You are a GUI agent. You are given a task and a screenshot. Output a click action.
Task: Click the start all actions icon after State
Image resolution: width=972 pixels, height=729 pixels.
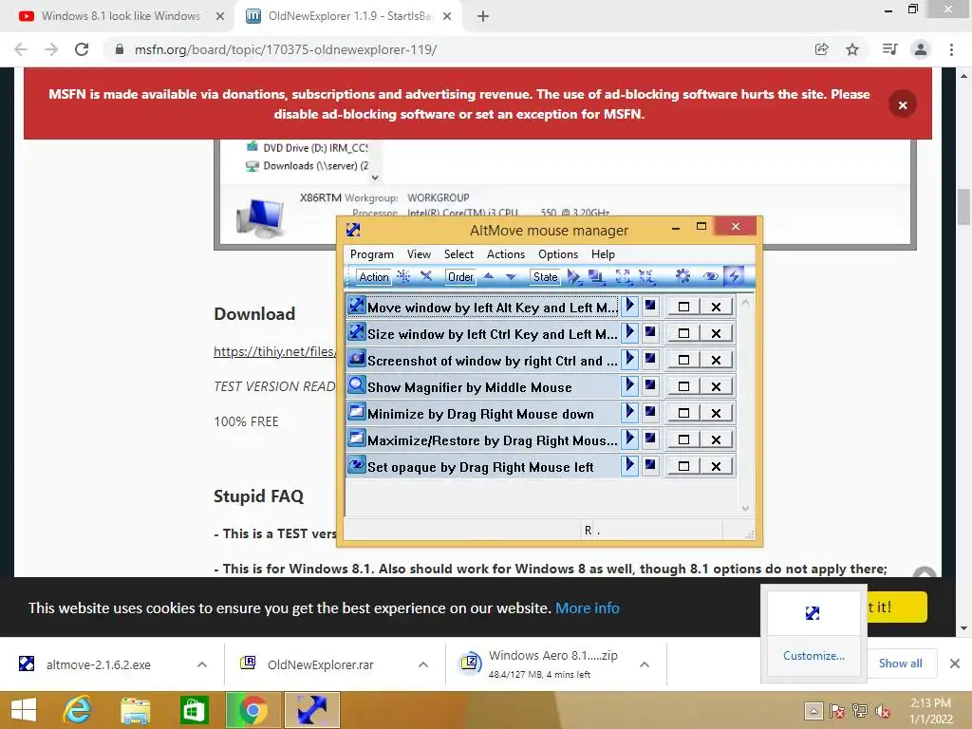[574, 276]
